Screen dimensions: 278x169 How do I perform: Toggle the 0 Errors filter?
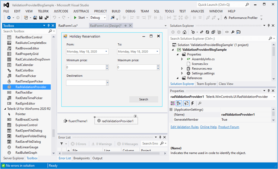(x=79, y=144)
